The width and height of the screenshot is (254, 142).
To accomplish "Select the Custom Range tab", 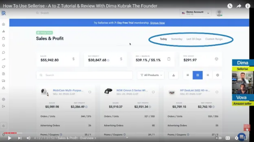I will pyautogui.click(x=214, y=39).
